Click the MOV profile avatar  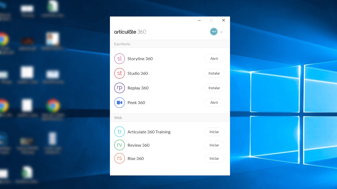(x=214, y=32)
